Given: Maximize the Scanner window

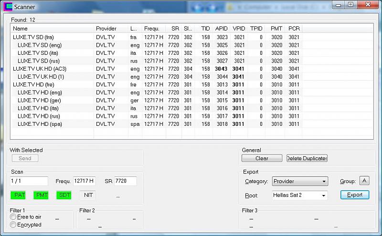Looking at the screenshot, I should click(350, 5).
